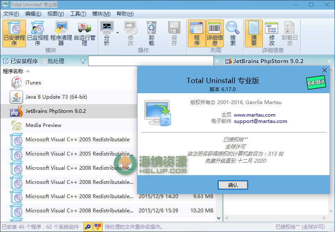
Task: Select JetBrains PhpStorm 9.0.2 row
Action: pos(69,111)
